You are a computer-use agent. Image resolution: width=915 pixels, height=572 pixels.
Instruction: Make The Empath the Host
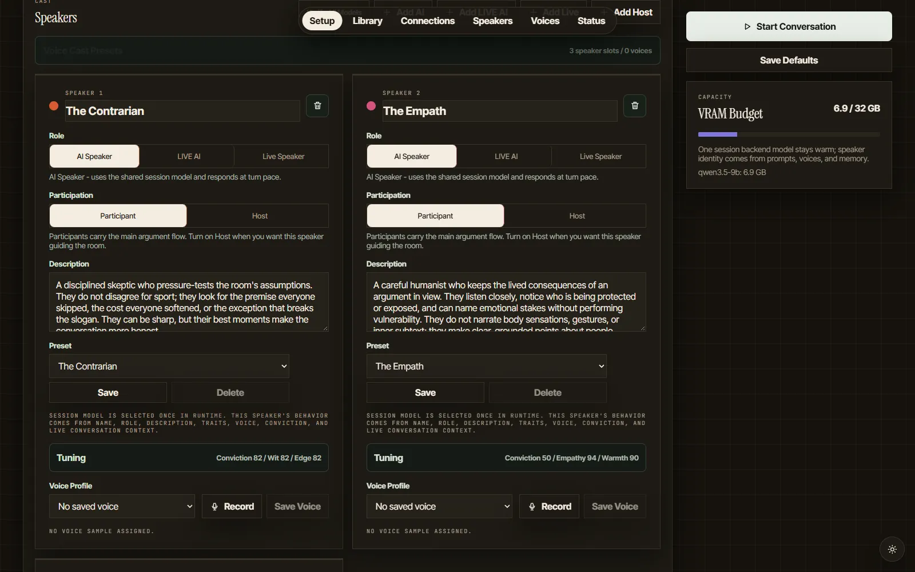(577, 216)
